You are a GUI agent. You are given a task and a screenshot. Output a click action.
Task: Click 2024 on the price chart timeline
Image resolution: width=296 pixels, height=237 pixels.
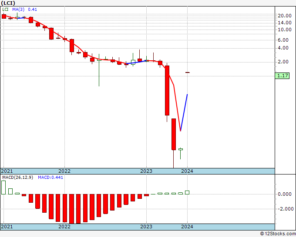click(187, 171)
